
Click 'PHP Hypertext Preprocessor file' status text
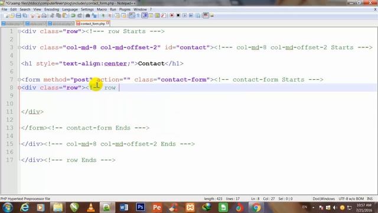(25, 199)
